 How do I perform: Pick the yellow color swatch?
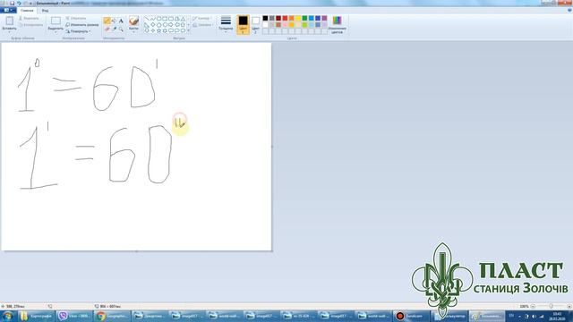click(298, 18)
